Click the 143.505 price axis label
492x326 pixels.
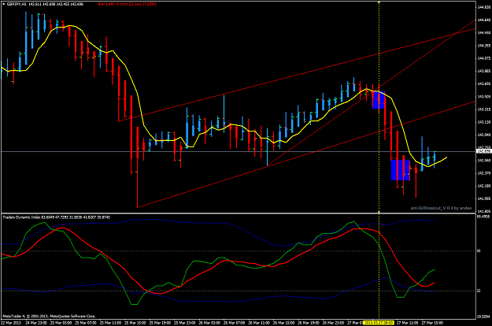tap(484, 97)
